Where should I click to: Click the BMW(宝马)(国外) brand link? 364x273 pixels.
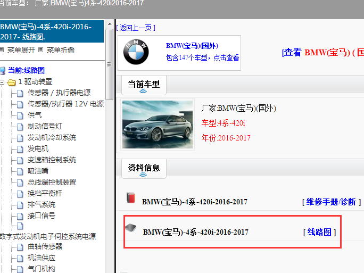(192, 46)
